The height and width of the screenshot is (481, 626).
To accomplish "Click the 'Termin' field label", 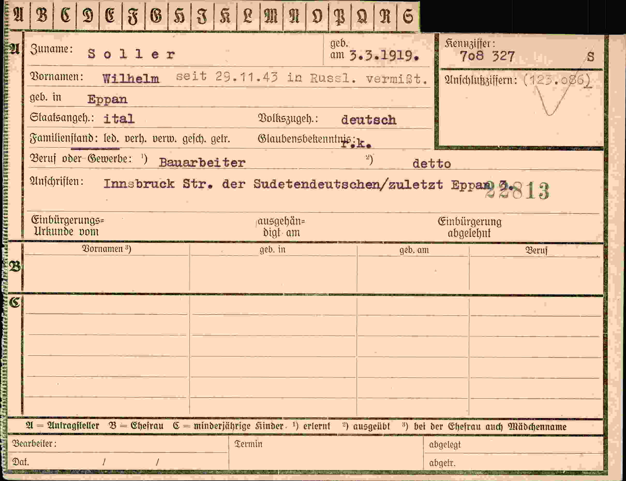I will point(248,444).
